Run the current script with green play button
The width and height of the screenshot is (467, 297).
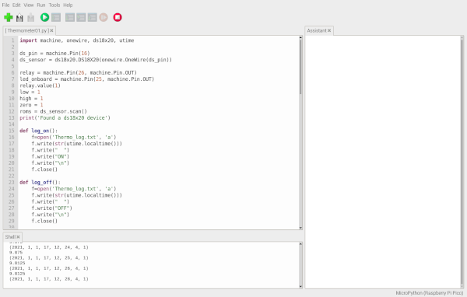[44, 17]
